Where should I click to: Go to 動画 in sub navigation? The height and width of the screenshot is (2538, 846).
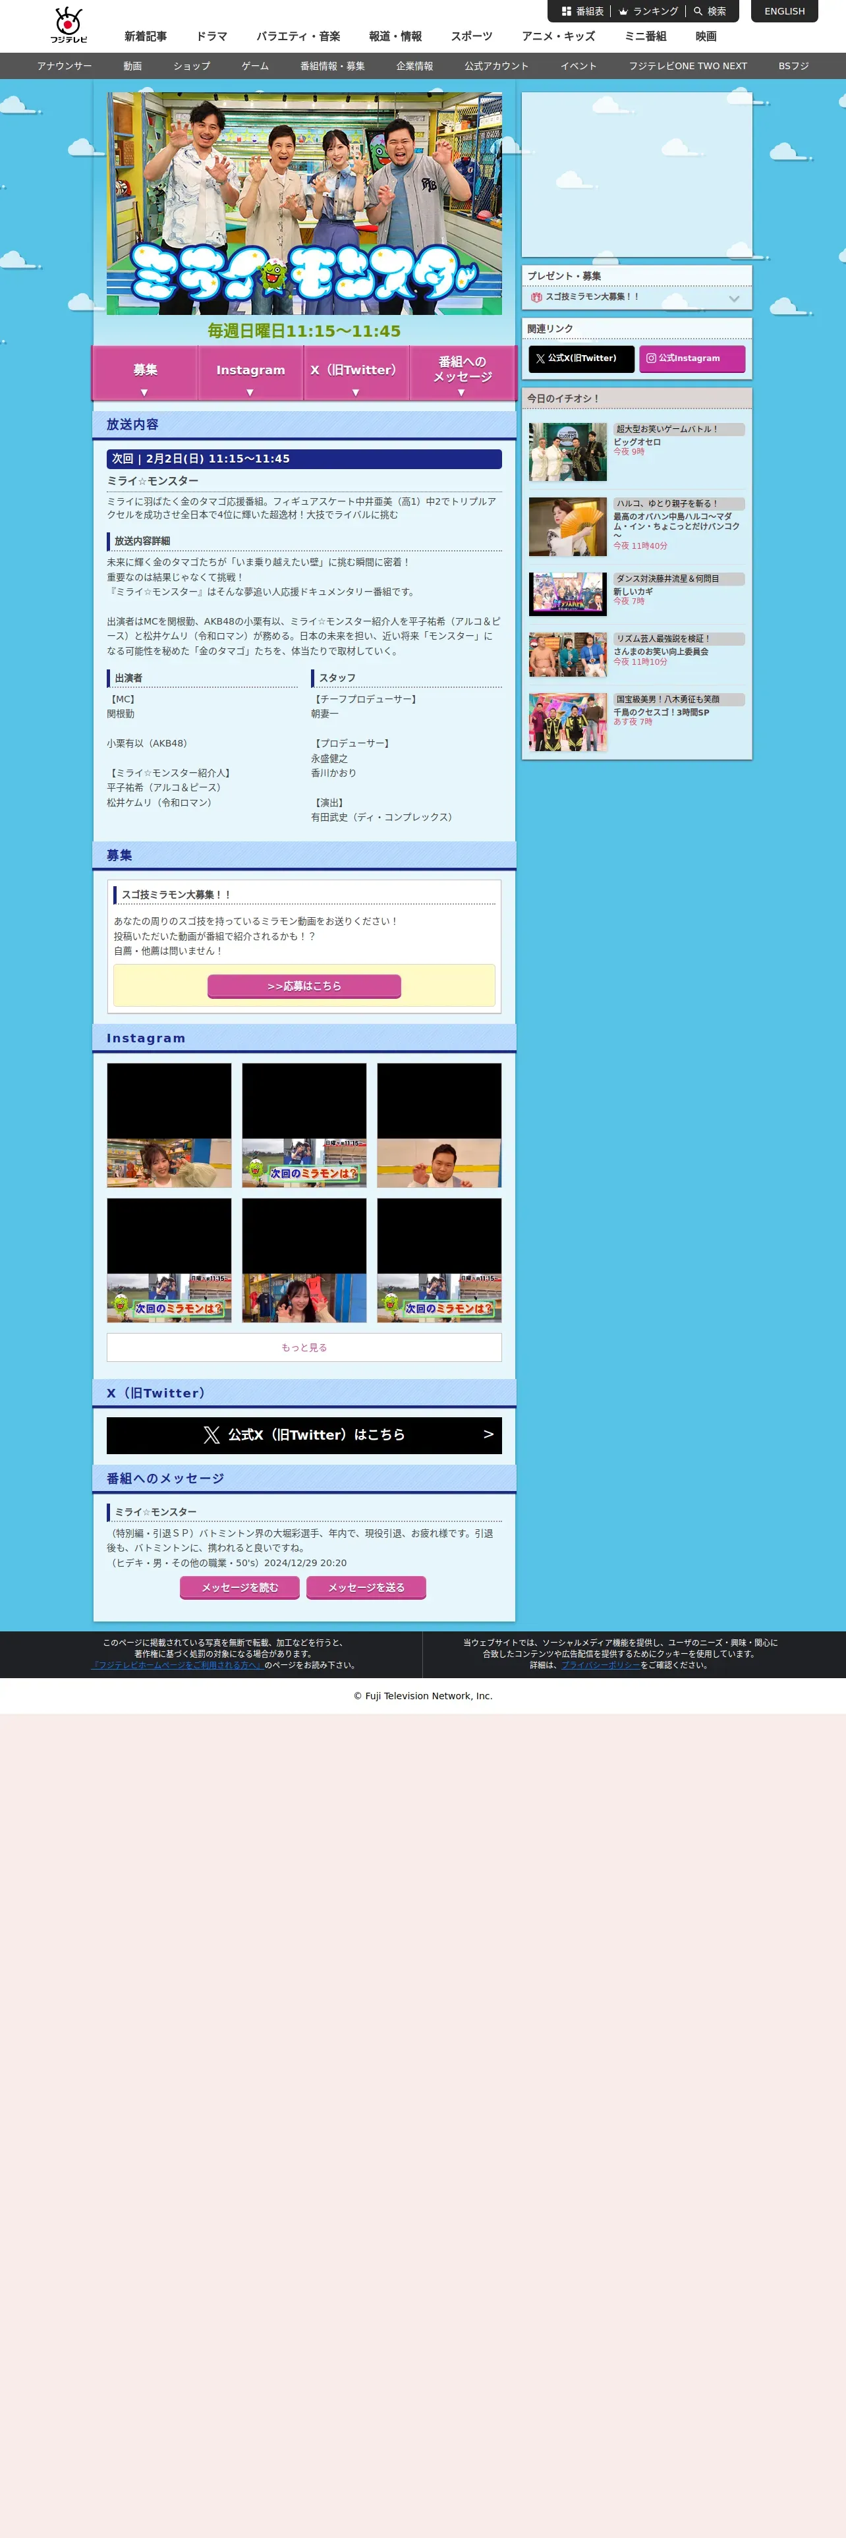click(133, 66)
